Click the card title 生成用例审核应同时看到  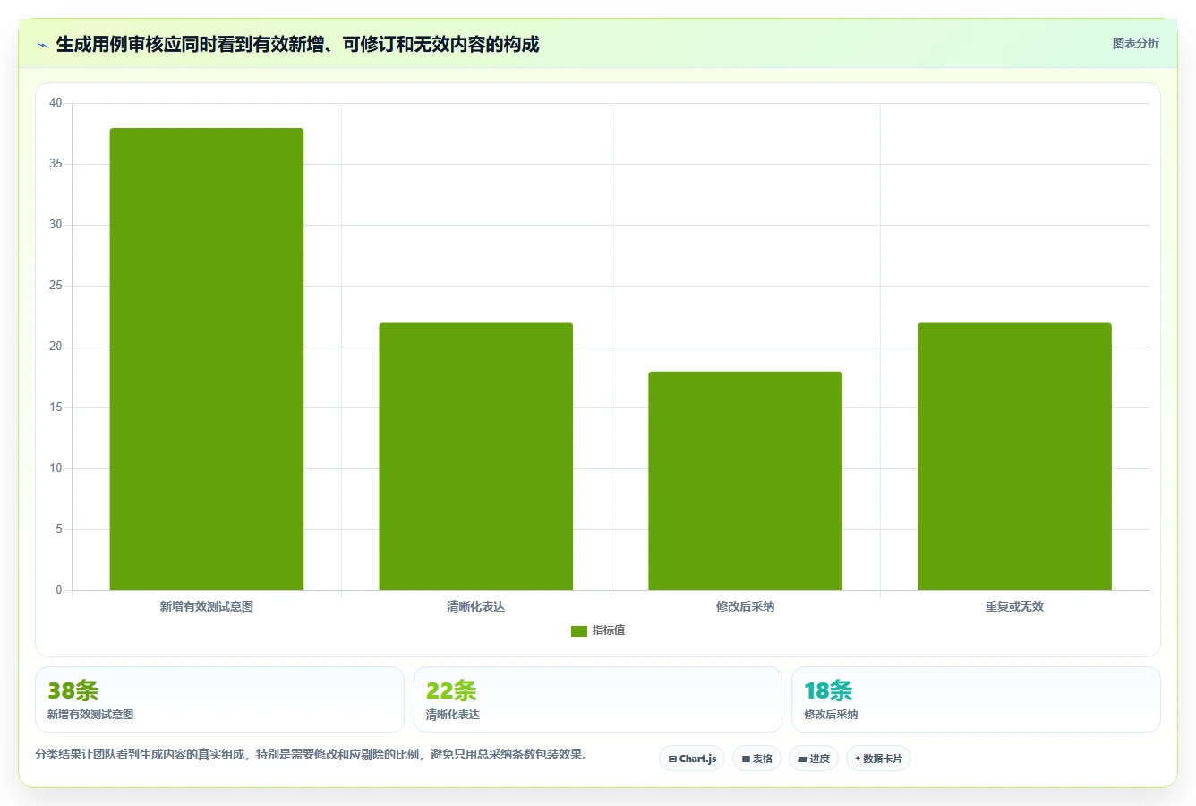point(297,45)
